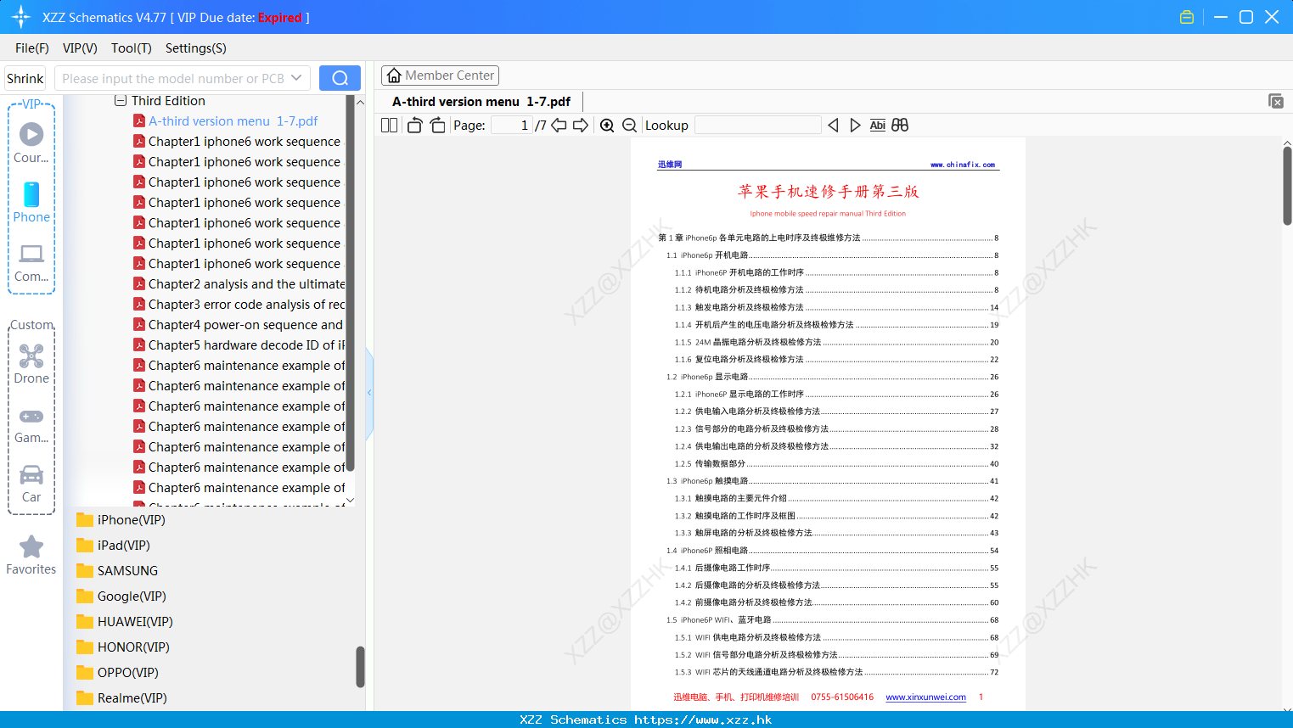Open the Settings(S) menu

pos(196,48)
